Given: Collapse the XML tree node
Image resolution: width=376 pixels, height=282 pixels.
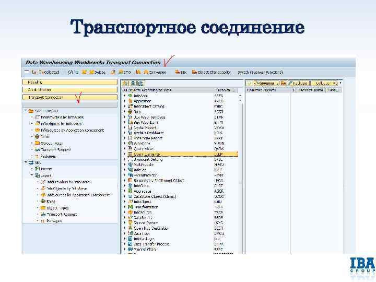Looking at the screenshot, I should coord(26,162).
